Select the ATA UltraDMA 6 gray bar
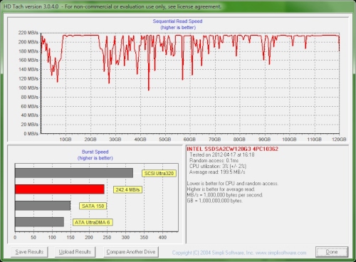 pos(39,222)
